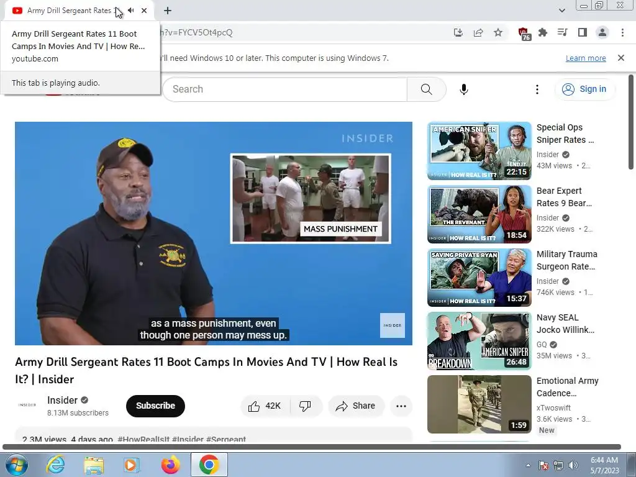Viewport: 636px width, 477px height.
Task: Open the GQ channel name
Action: click(542, 344)
